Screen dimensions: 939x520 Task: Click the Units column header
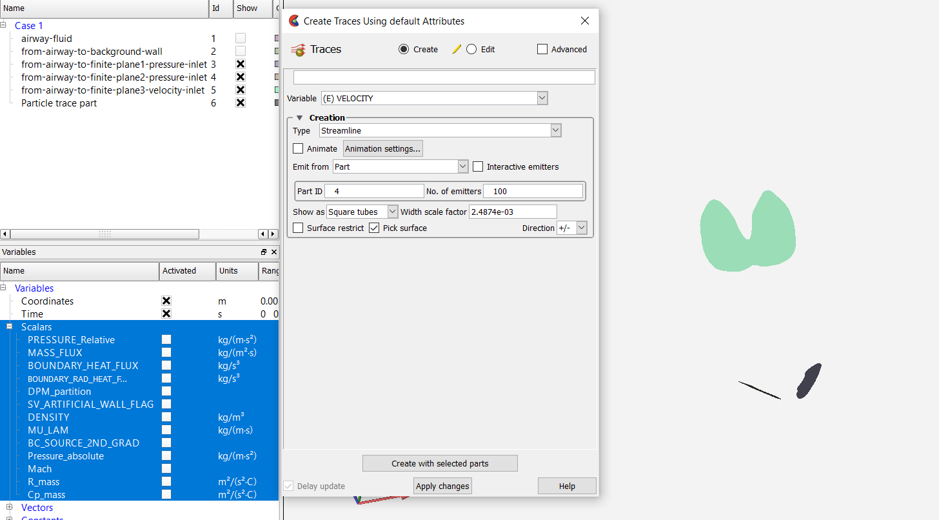point(237,271)
